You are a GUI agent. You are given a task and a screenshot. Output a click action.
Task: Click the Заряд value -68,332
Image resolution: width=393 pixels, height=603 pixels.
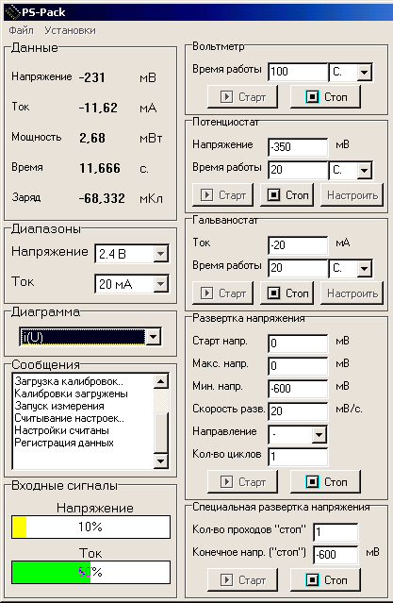point(102,198)
